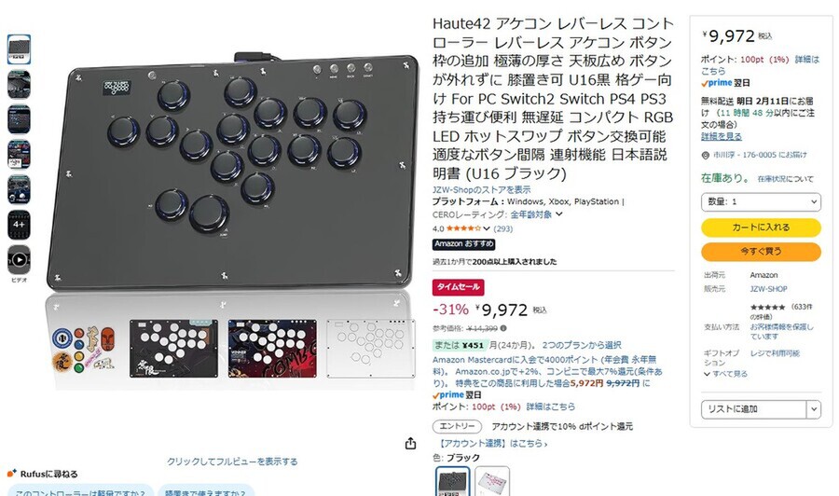Select the first product thumbnail image
This screenshot has width=839, height=496.
[19, 49]
